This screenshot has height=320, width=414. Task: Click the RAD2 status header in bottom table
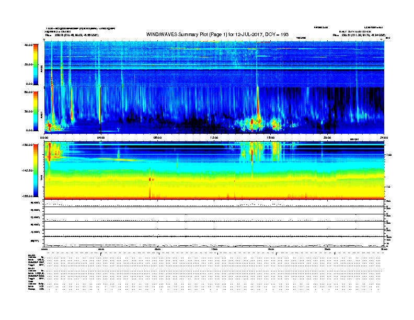32,256
